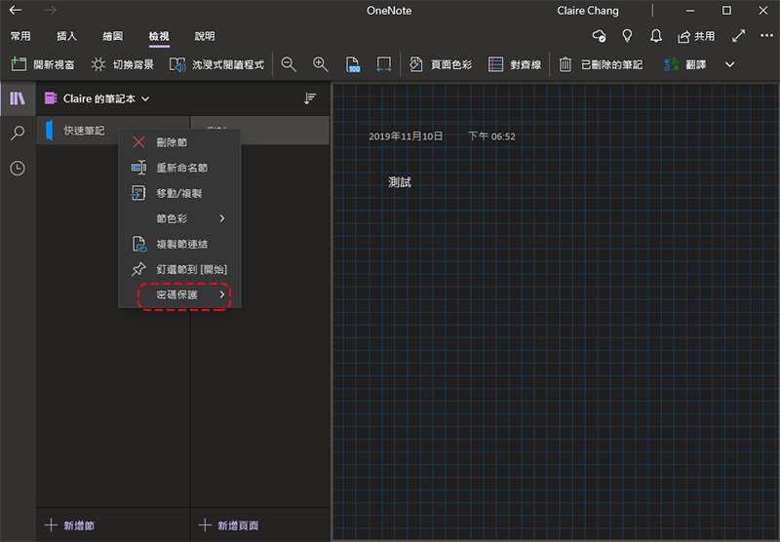This screenshot has width=780, height=542.
Task: Switch to the 繪圖 ribbon tab
Action: tap(113, 36)
